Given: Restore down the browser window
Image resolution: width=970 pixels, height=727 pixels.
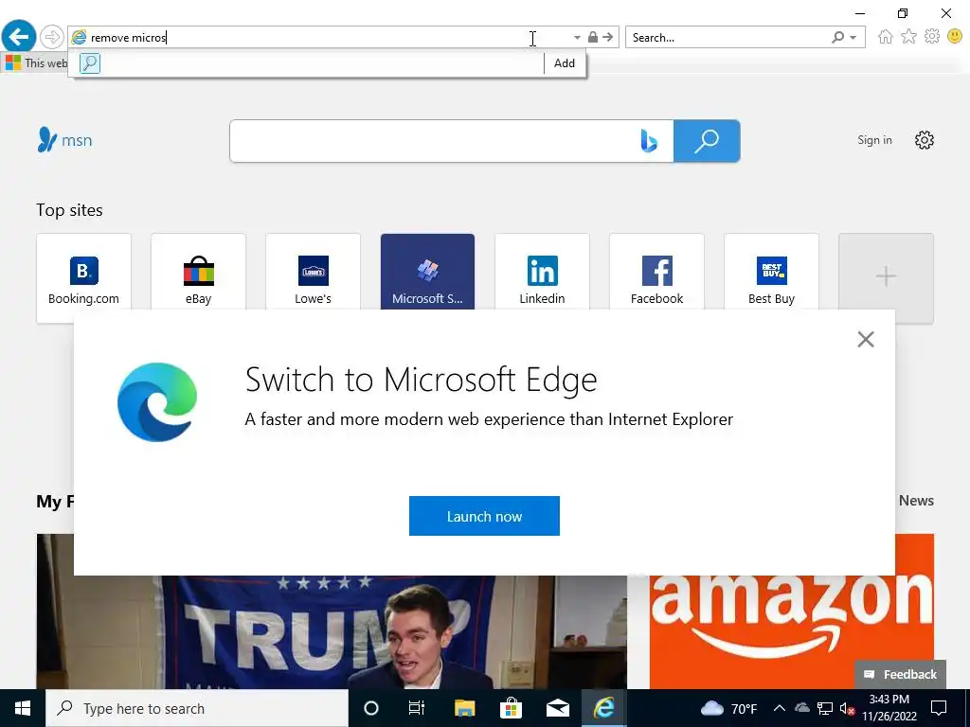Looking at the screenshot, I should 903,13.
